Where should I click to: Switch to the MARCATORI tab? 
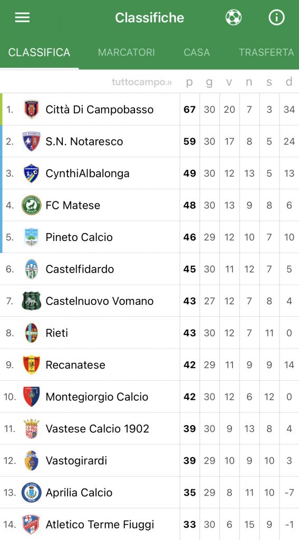[127, 52]
